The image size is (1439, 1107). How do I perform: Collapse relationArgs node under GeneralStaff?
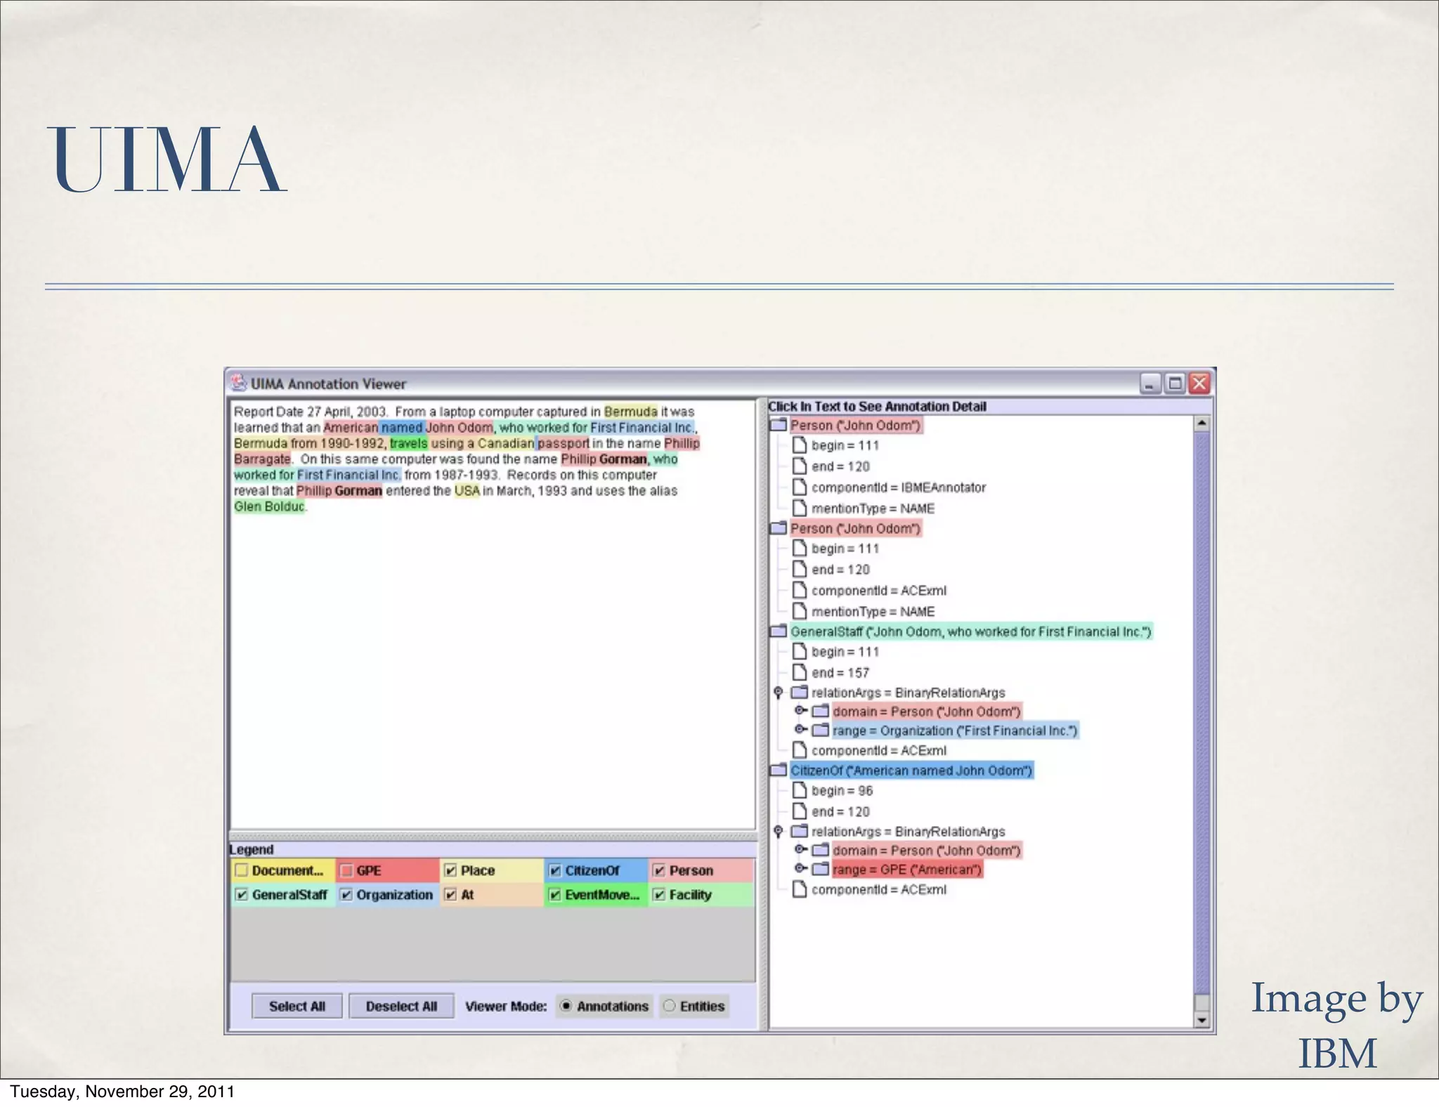(x=779, y=693)
